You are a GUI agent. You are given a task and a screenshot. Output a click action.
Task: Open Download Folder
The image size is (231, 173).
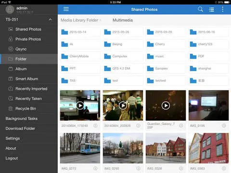tap(29, 129)
